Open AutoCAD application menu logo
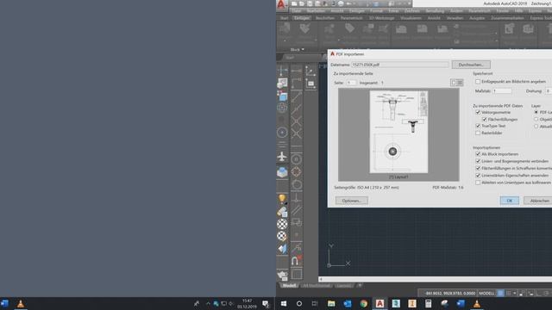 click(x=281, y=4)
